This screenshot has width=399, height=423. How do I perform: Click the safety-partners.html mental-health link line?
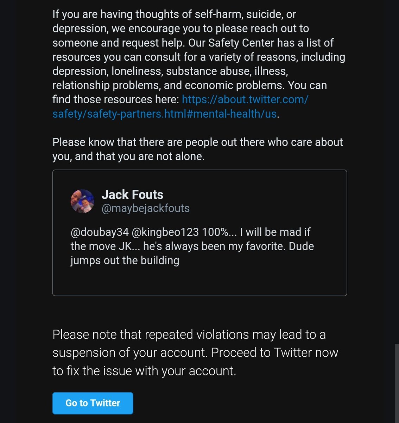click(164, 114)
